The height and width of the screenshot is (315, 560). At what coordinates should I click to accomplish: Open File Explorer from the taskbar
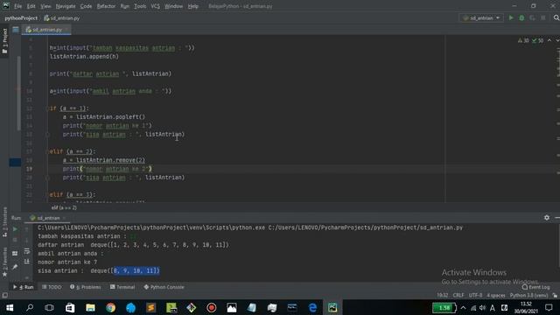tap(90, 307)
